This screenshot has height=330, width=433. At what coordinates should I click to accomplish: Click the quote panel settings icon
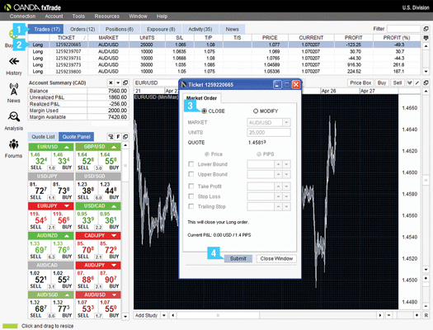[111, 136]
